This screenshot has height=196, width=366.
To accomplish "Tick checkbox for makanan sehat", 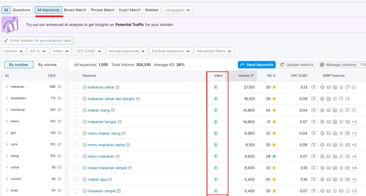I will 76,87.
